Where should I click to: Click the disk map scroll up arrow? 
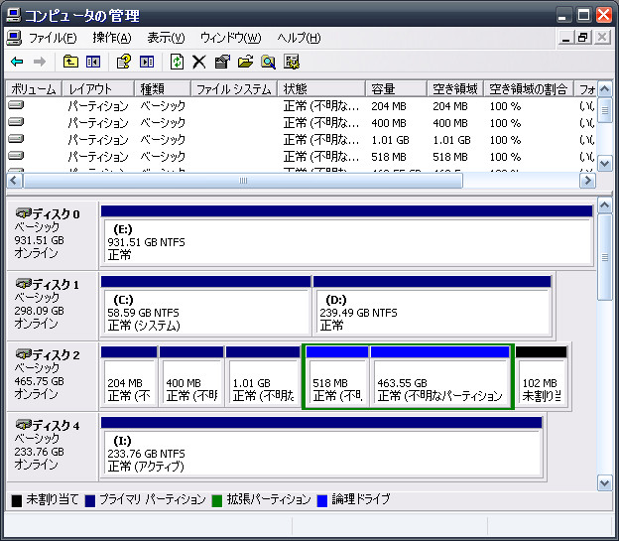[605, 205]
